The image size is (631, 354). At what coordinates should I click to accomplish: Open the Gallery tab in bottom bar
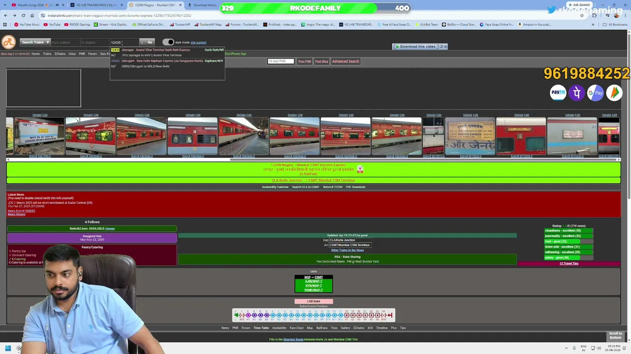[346, 328]
